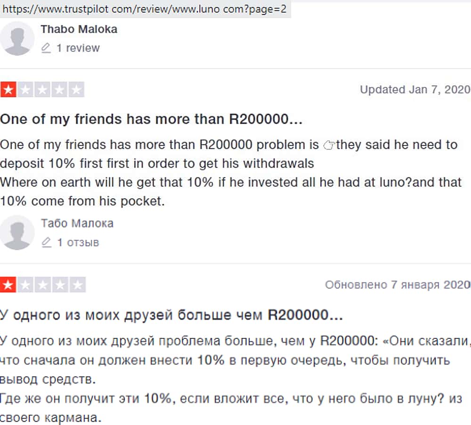
Task: Click the "Updated Jan 7, 2020" date
Action: pos(414,89)
